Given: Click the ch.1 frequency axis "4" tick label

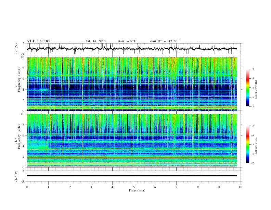Looking at the screenshot, I should point(24,90).
